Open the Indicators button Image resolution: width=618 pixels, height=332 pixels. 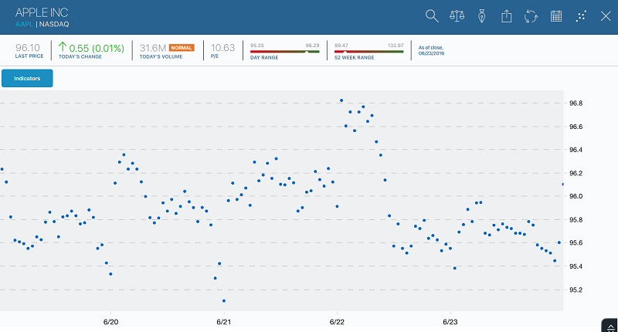click(x=27, y=79)
